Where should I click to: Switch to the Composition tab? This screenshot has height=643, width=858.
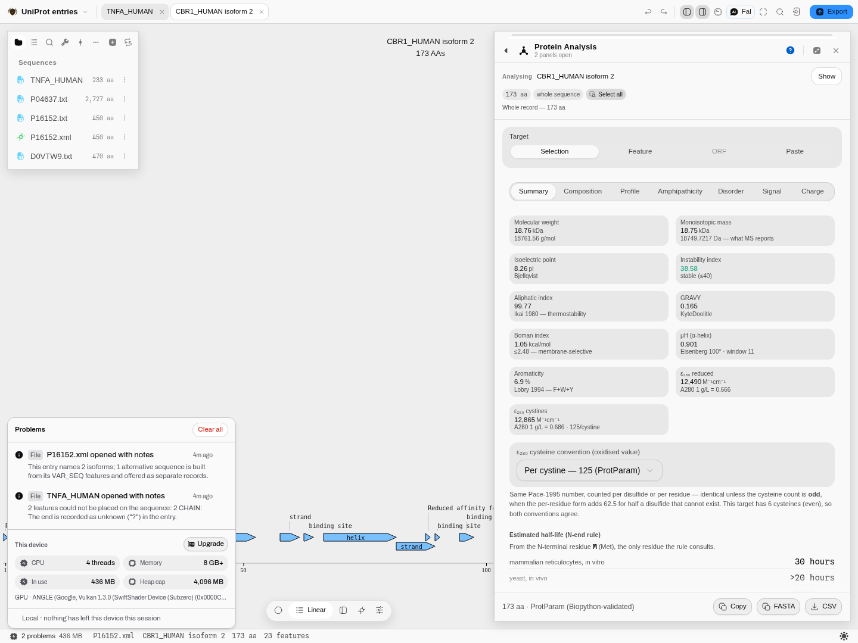[x=583, y=191]
